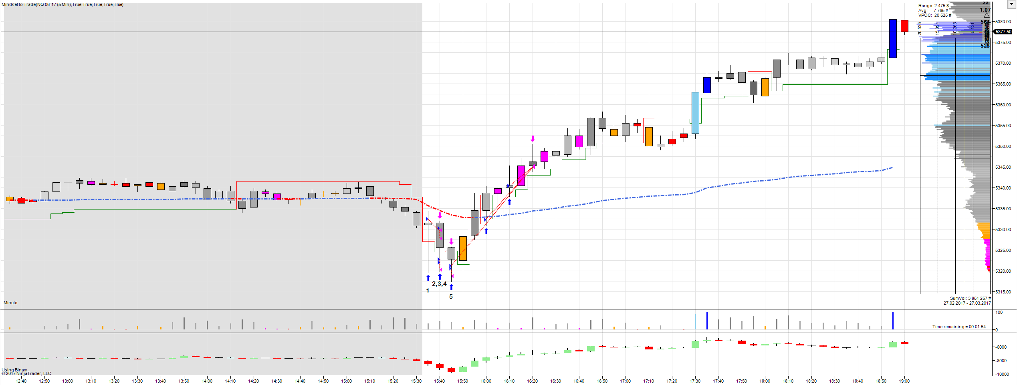This screenshot has width=1017, height=385.
Task: Click the magenta down arrow above 16:20 candle
Action: 533,139
